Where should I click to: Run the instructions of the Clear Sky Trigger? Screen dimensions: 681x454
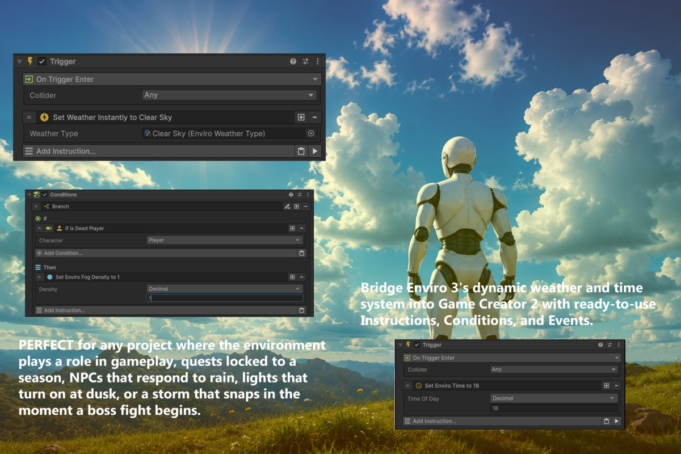click(x=315, y=151)
